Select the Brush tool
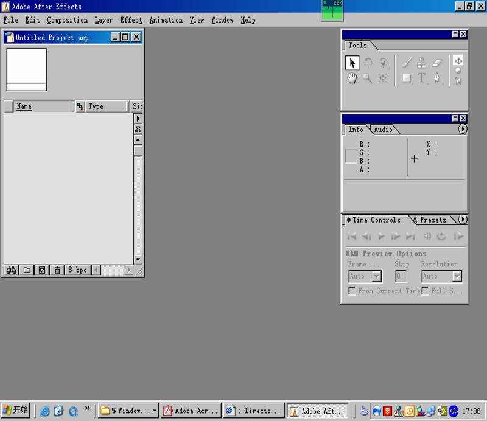The image size is (487, 421). [407, 63]
